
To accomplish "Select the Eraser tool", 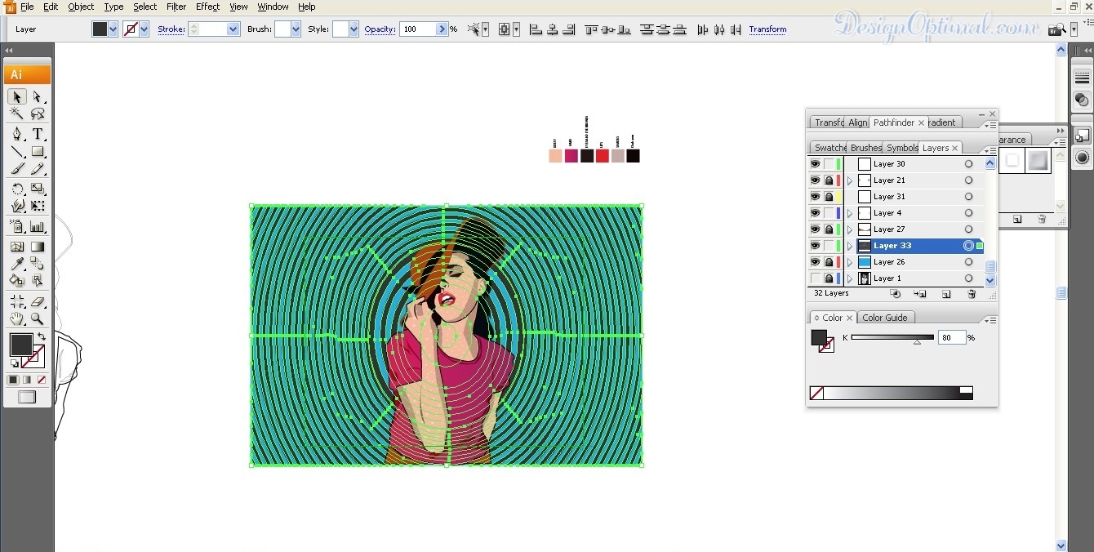I will point(38,301).
